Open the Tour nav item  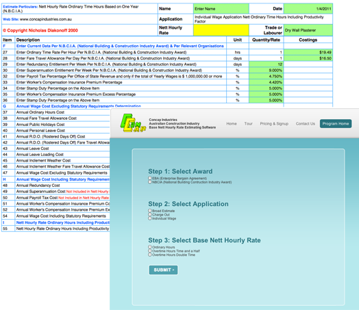(x=248, y=124)
